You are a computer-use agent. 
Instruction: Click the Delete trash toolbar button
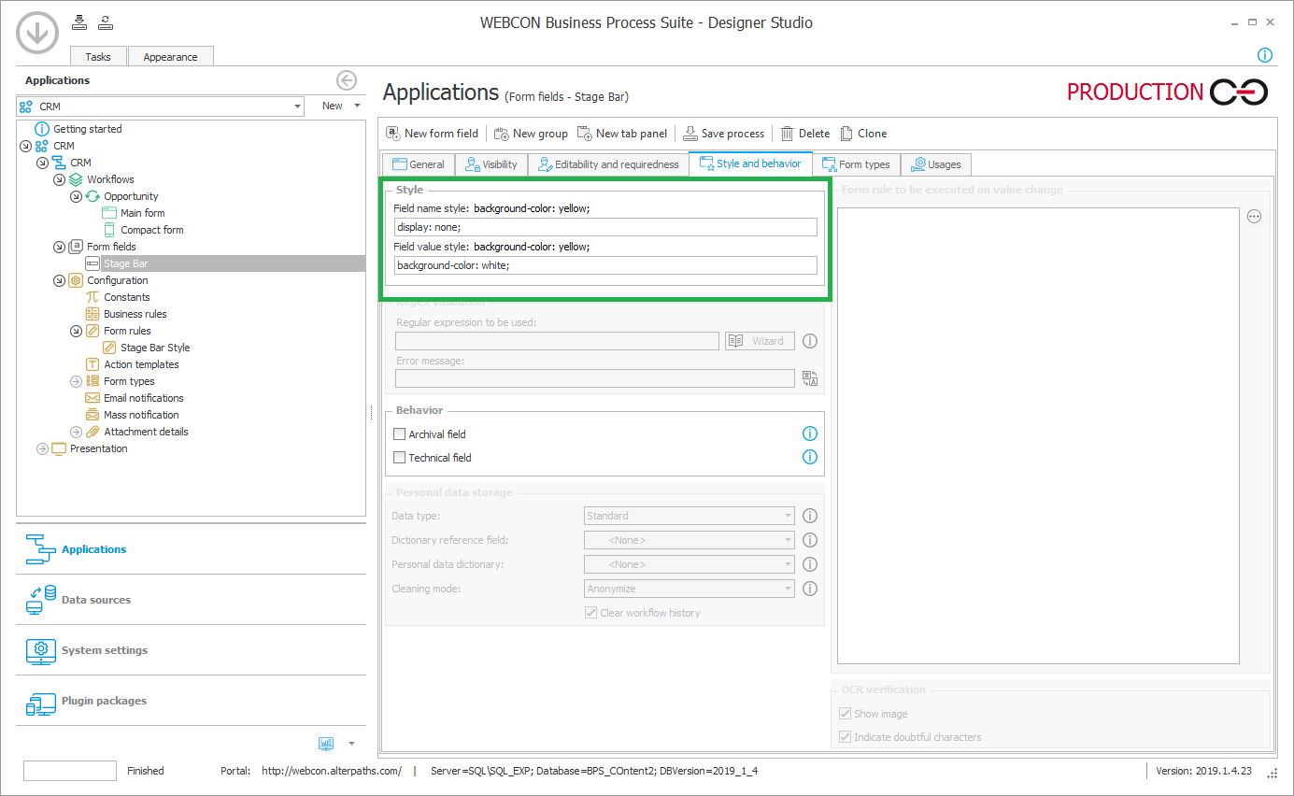[805, 134]
